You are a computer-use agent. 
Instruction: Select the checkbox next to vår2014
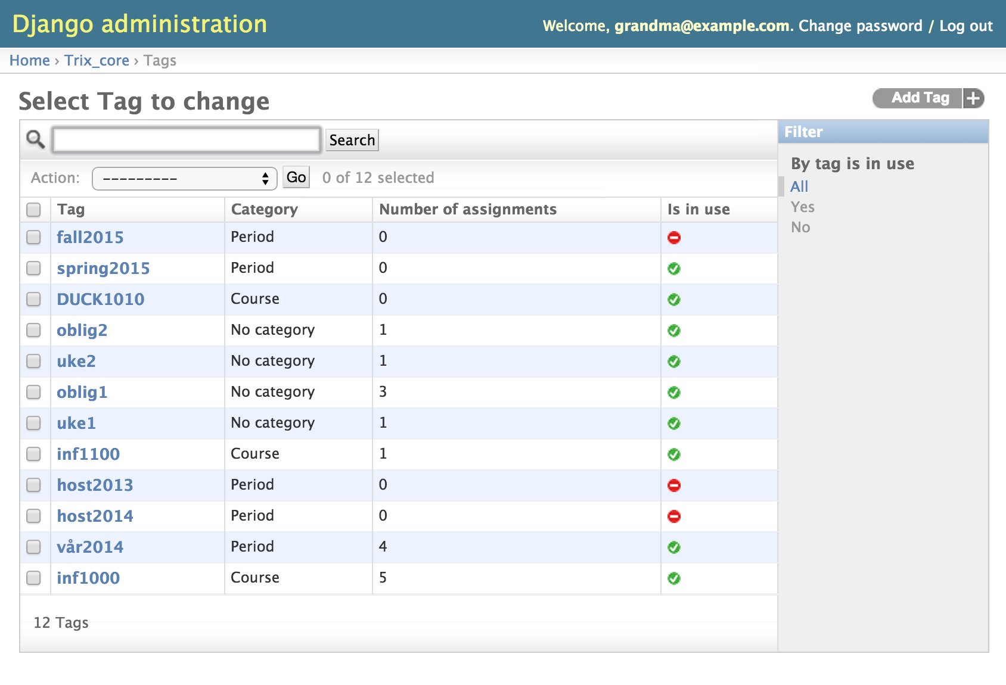(34, 547)
